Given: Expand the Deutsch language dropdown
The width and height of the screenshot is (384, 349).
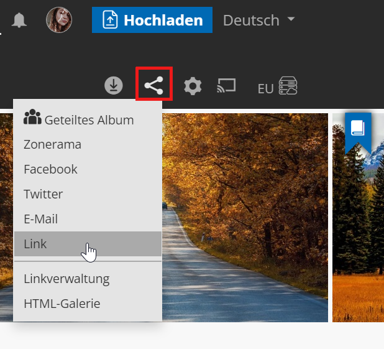Looking at the screenshot, I should 258,21.
